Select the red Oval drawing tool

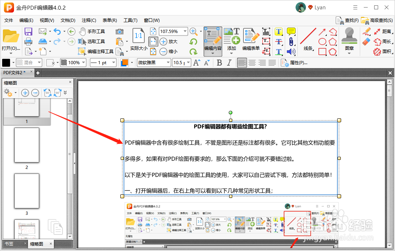click(322, 42)
